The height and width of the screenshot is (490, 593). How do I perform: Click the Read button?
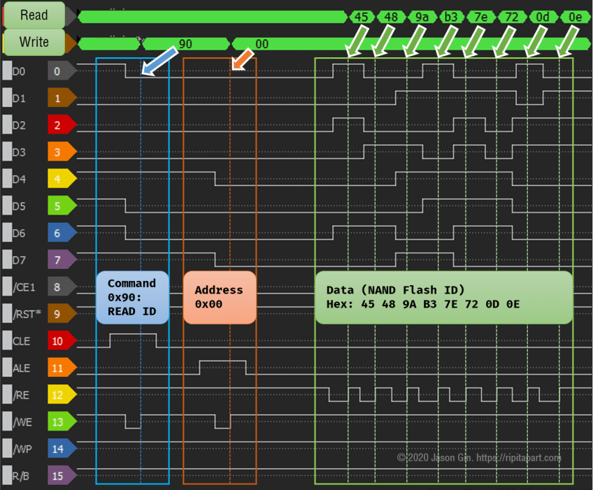point(34,15)
